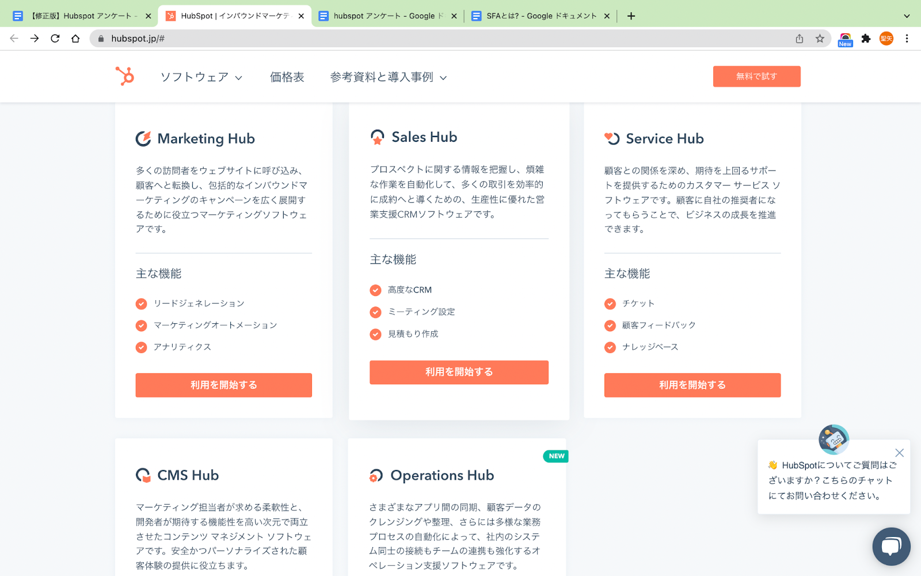Close the HubSpot インバウンドマーケ tab

point(301,16)
